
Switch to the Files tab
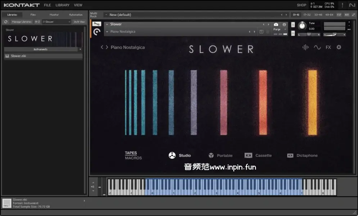[33, 15]
